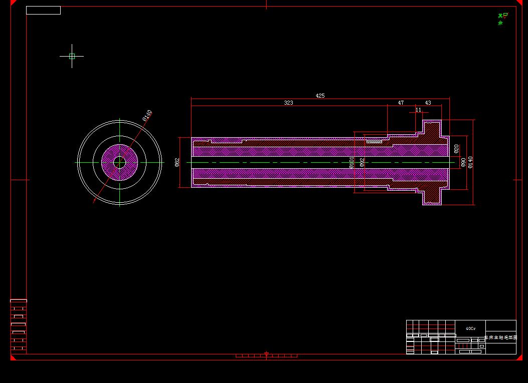Select the Ø20 diameter dimension
This screenshot has width=528, height=383.
[x=456, y=149]
